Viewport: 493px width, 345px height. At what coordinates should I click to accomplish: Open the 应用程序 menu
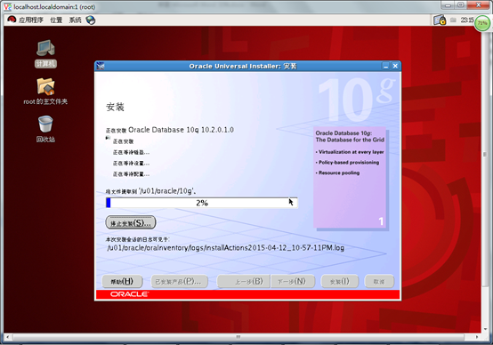point(30,20)
